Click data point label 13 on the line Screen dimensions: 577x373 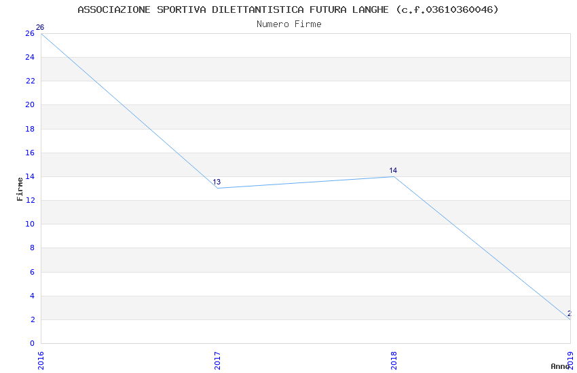click(217, 182)
